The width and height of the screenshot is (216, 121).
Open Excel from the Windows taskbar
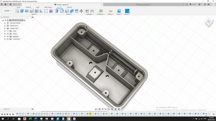(x=30, y=119)
